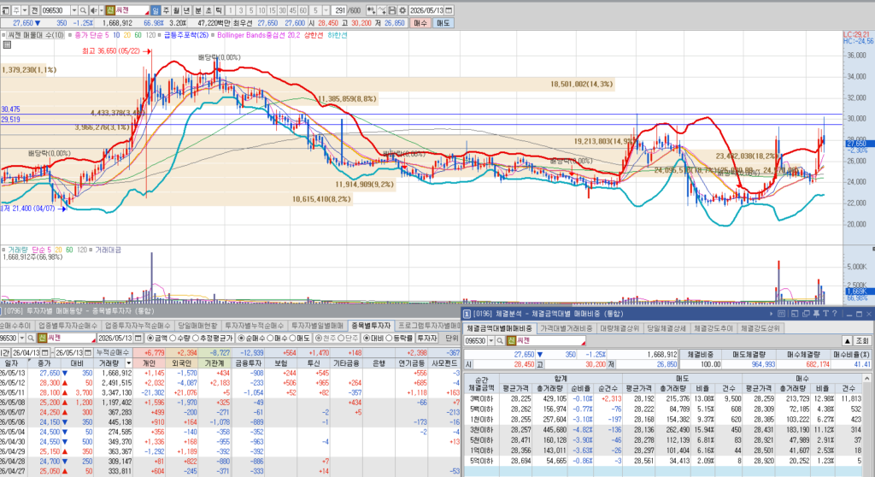This screenshot has height=477, width=875.
Task: Select 수량 radio button
Action: click(x=173, y=339)
